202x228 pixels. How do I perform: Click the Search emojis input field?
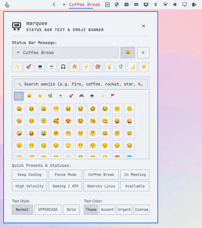[81, 84]
